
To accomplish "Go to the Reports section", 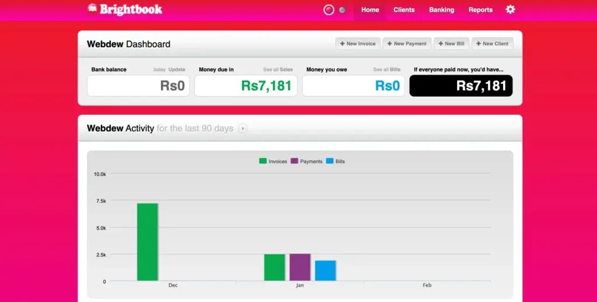I will tap(480, 10).
